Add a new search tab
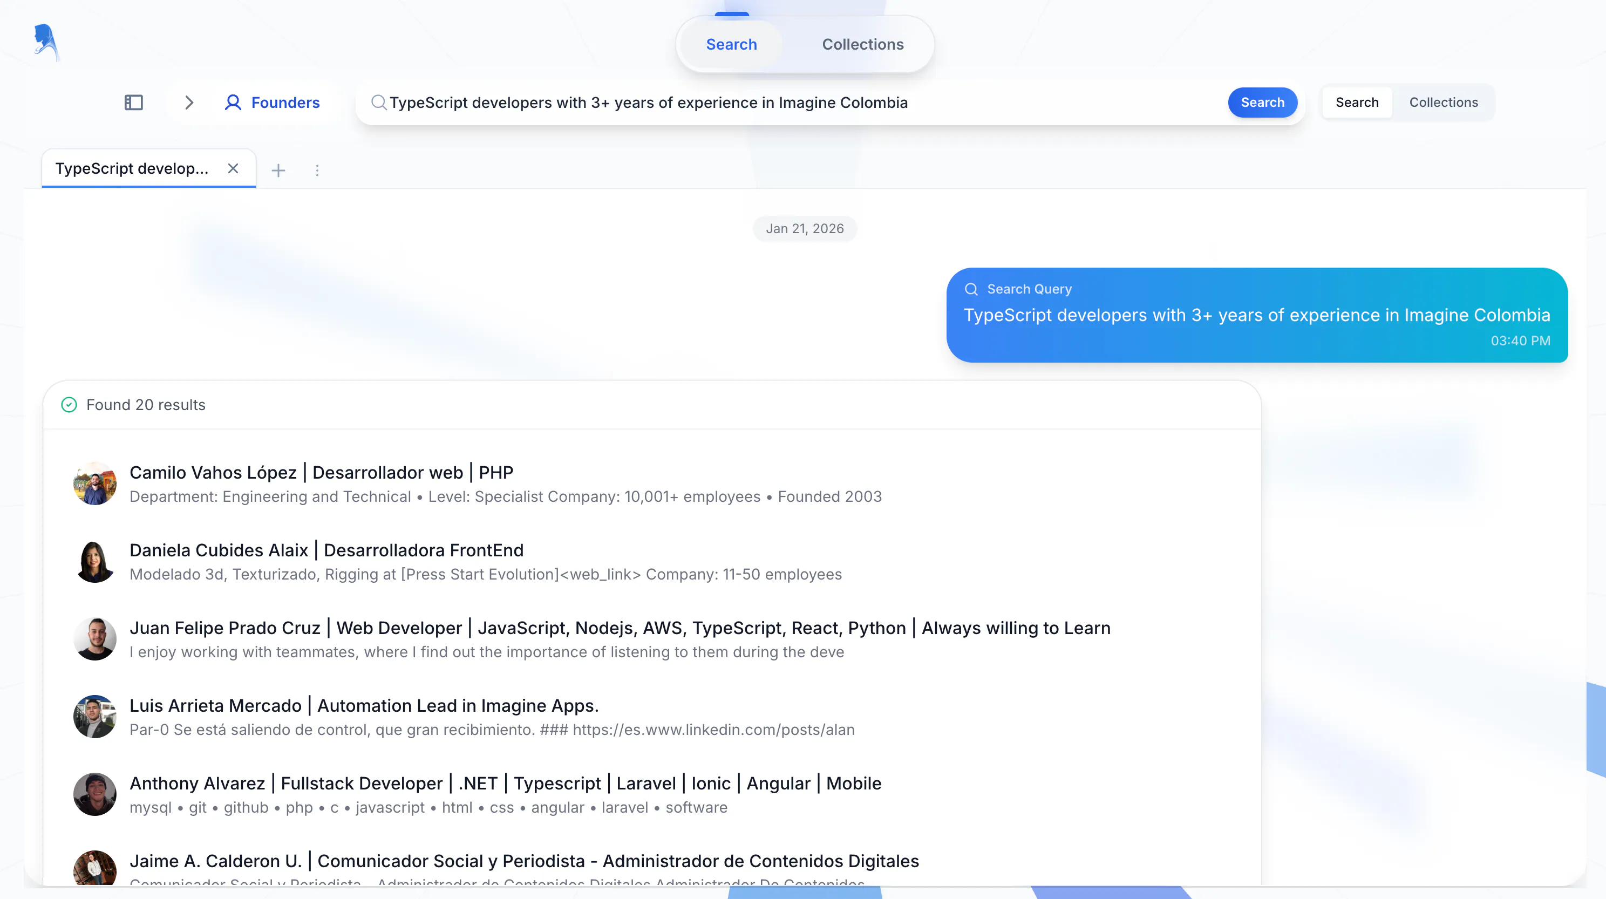The image size is (1606, 899). (x=278, y=170)
